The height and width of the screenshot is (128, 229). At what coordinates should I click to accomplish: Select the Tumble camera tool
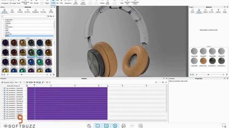pyautogui.click(x=53, y=2)
